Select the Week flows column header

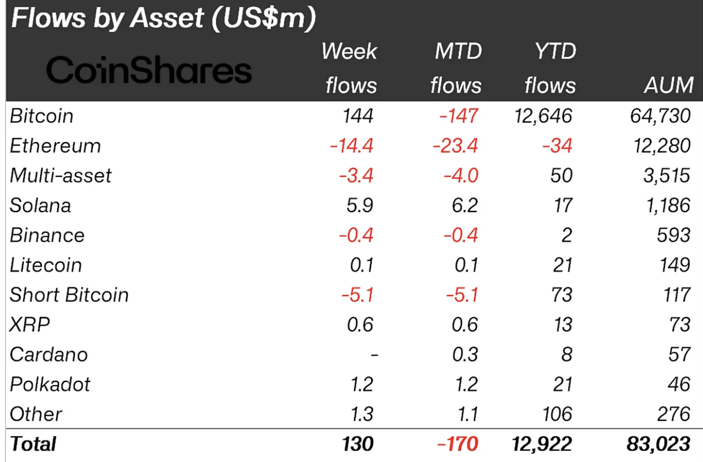point(350,68)
